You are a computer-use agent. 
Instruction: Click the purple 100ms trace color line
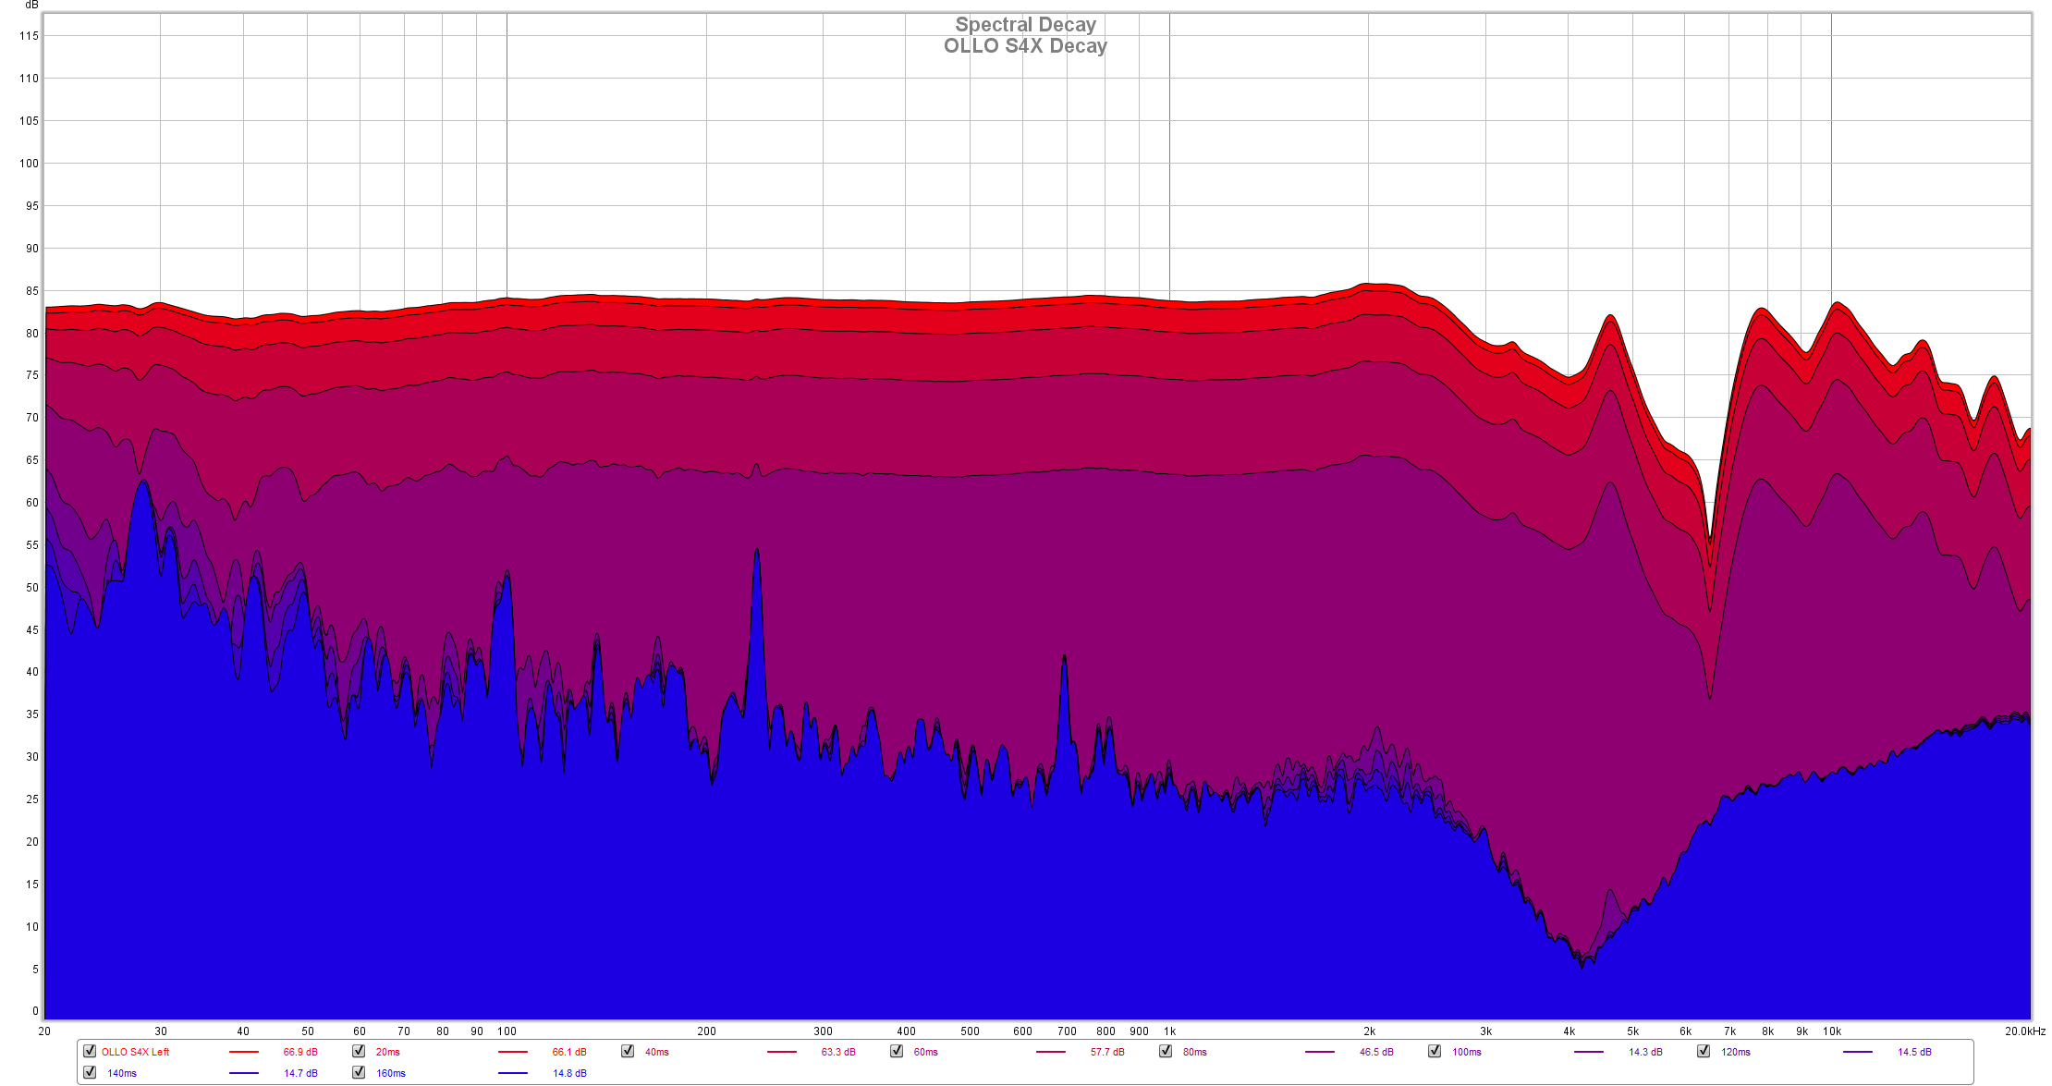(1589, 1052)
